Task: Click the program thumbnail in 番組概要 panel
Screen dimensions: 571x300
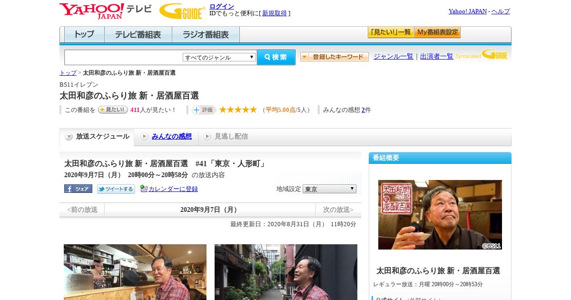Action: 440,215
